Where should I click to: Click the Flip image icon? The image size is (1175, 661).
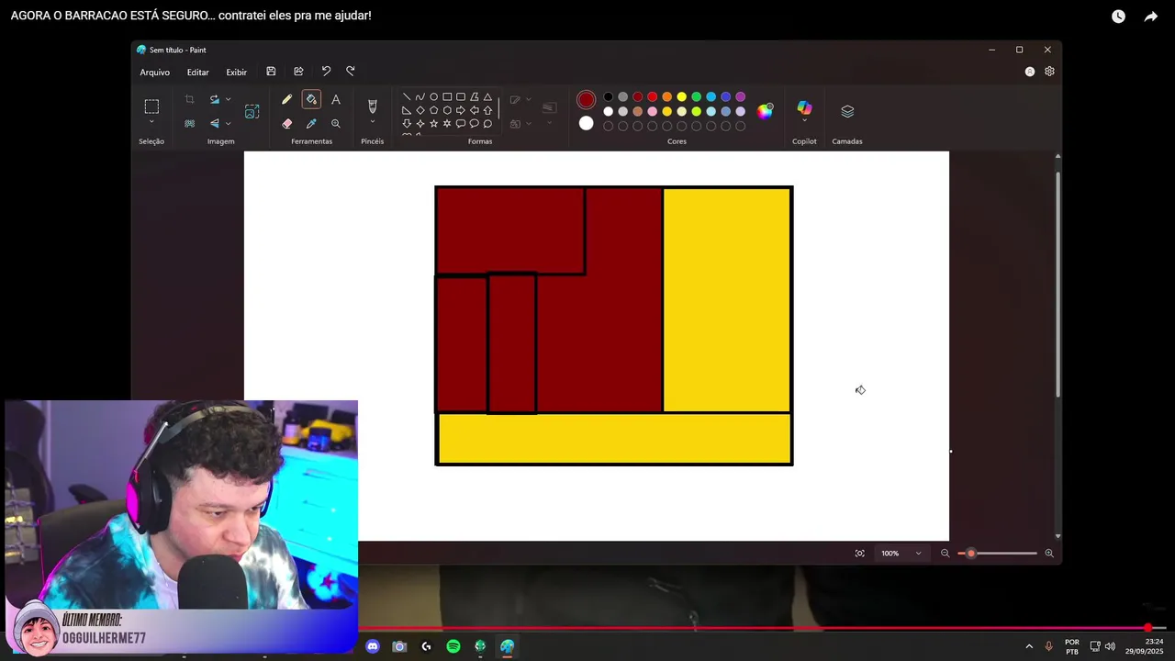[215, 123]
